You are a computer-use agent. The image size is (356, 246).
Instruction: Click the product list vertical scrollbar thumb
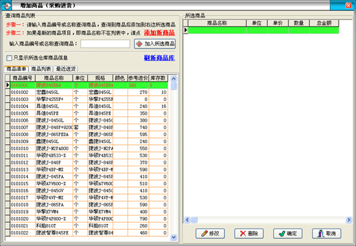173,86
